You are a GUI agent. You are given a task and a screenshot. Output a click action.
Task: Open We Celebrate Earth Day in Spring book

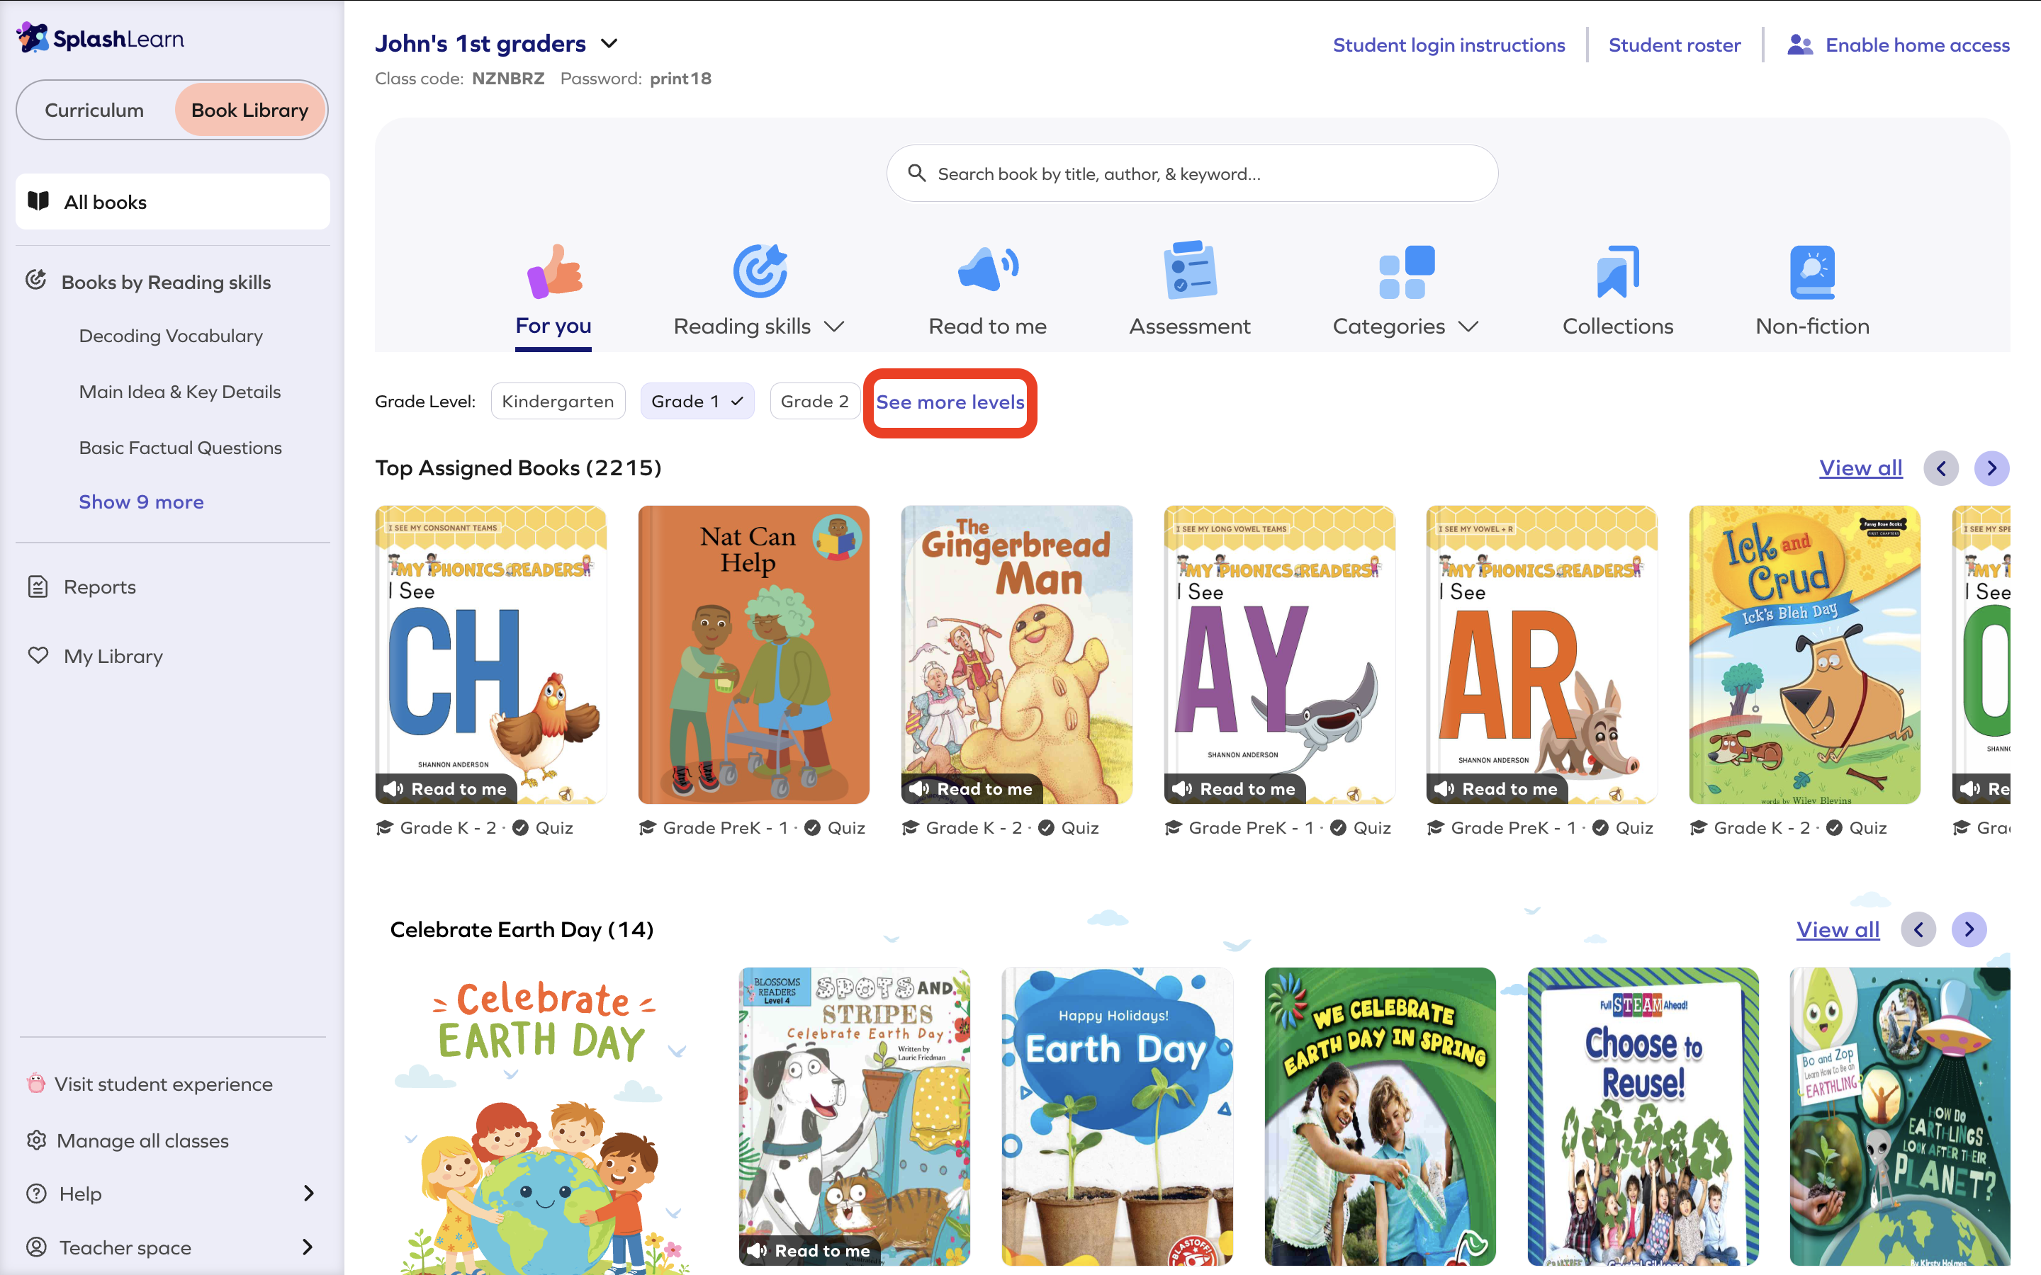click(x=1380, y=1116)
